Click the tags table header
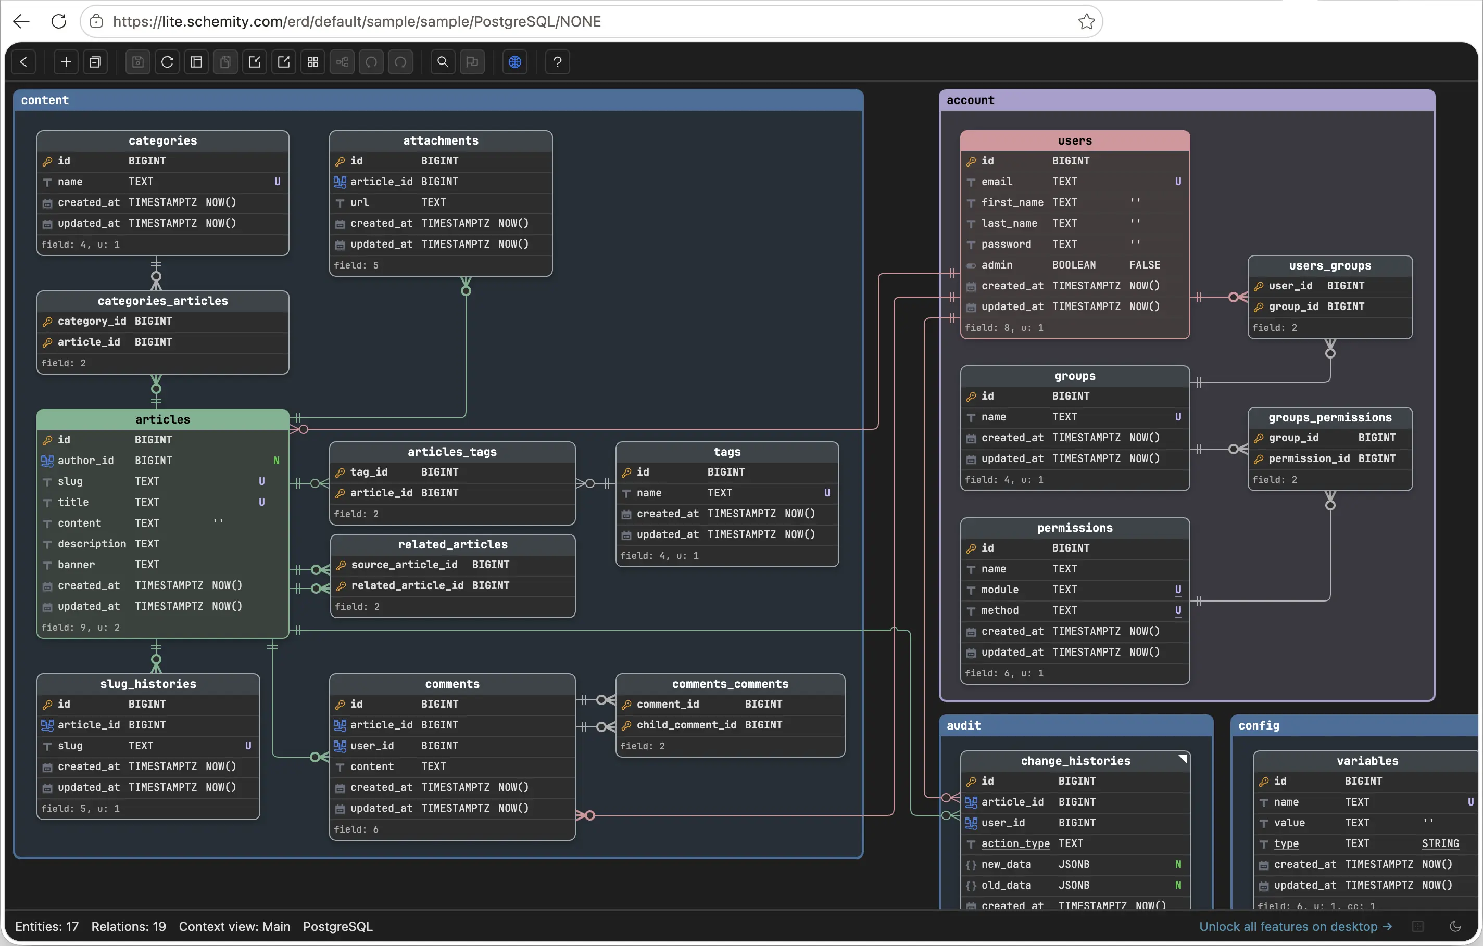 tap(727, 452)
